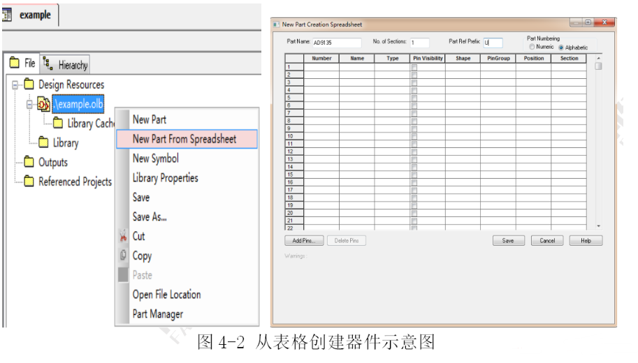
Task: Click the No. of Sections field
Action: point(419,43)
